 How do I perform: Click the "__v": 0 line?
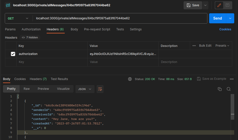39,128
